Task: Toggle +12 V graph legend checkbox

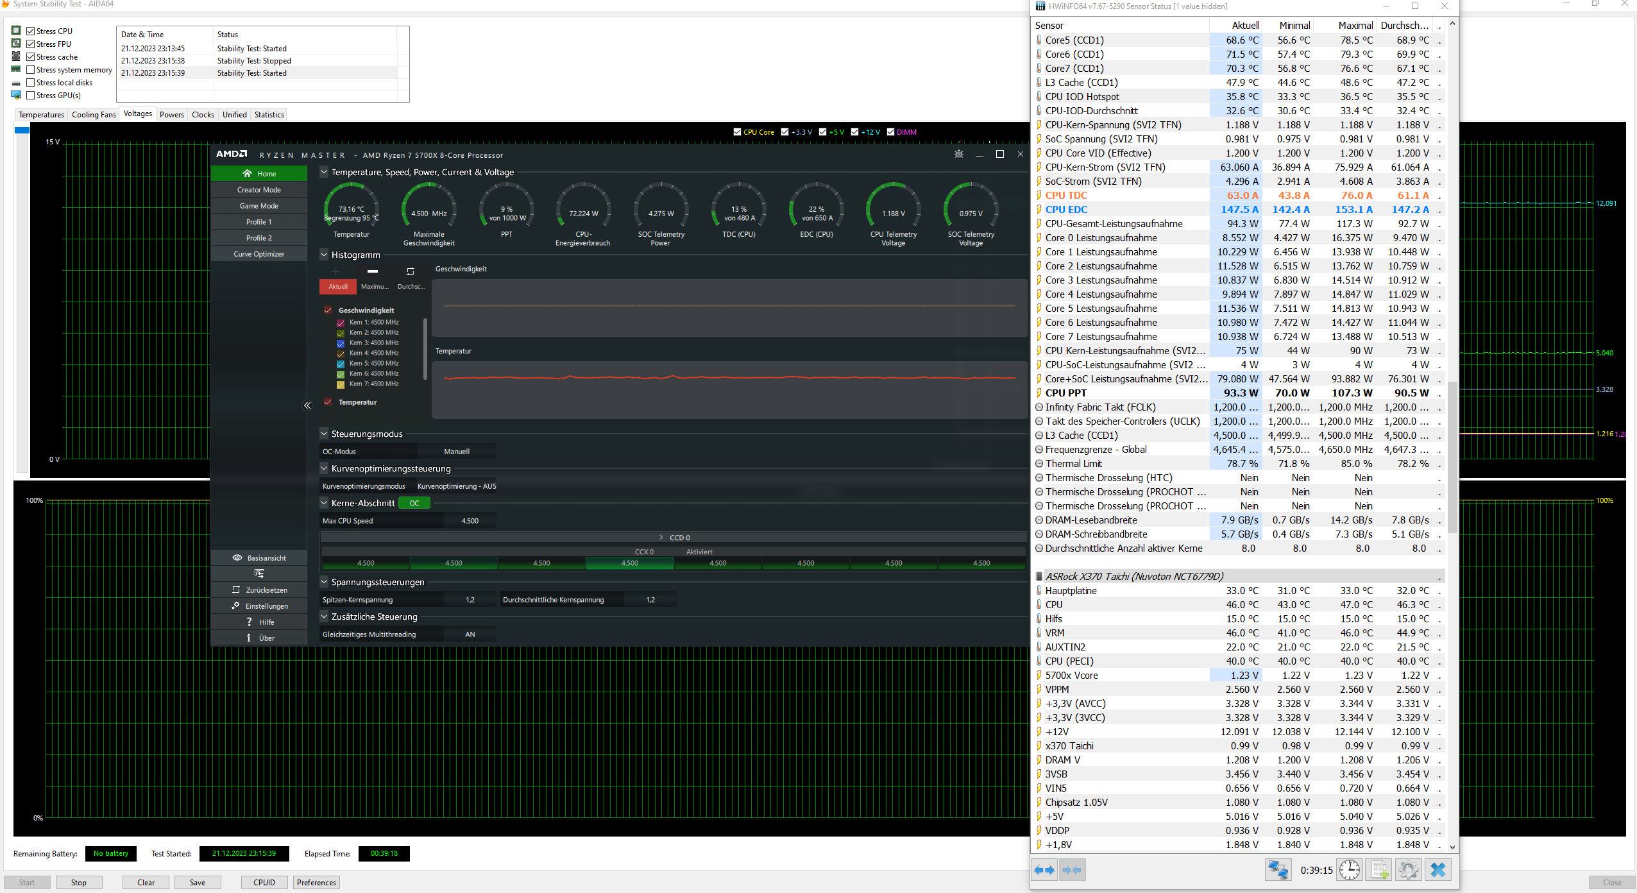Action: click(854, 132)
